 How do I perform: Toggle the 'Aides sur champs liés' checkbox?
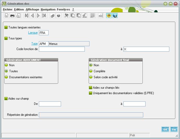click(x=91, y=88)
